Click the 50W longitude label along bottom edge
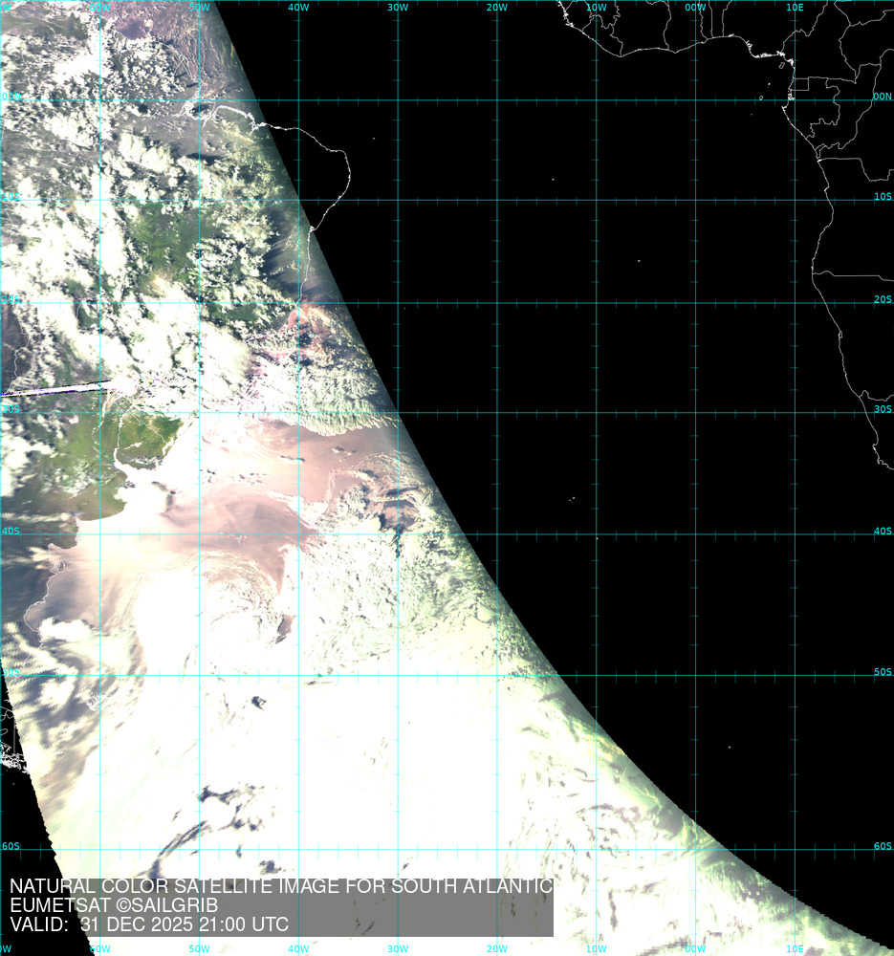This screenshot has width=894, height=956. pyautogui.click(x=199, y=949)
